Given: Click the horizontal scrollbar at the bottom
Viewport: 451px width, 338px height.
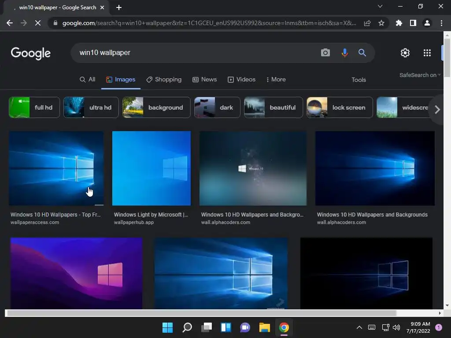Looking at the screenshot, I should [201, 313].
